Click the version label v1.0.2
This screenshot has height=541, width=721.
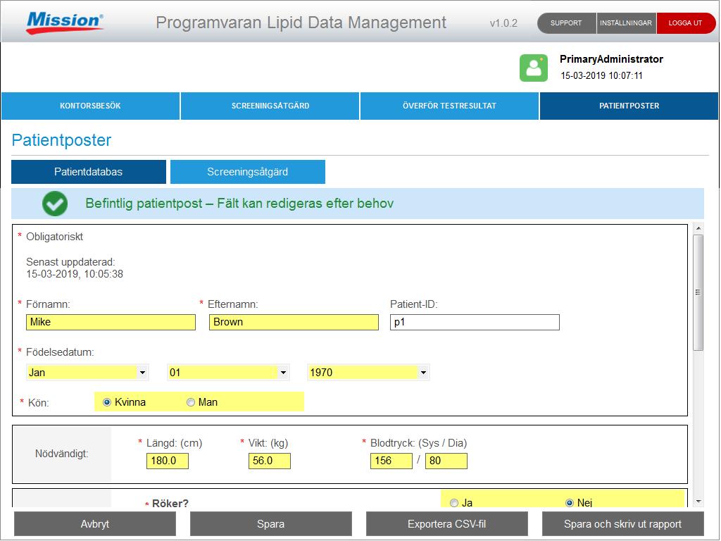point(503,23)
